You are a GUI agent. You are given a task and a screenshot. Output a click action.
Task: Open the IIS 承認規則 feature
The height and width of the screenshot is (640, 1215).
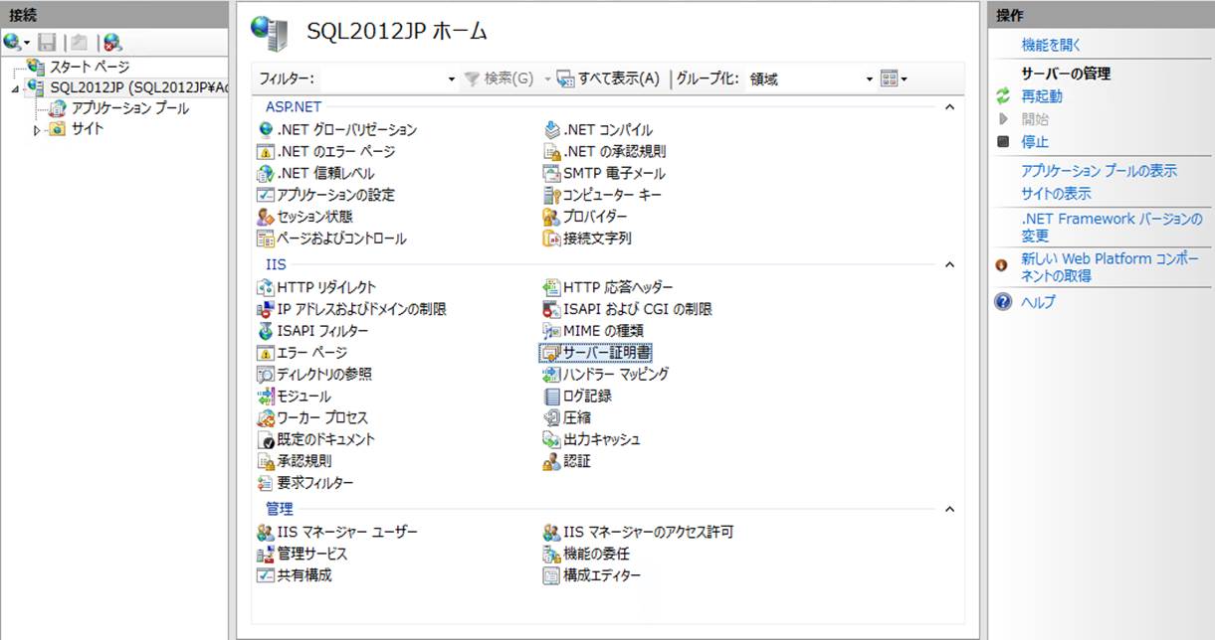(x=295, y=461)
